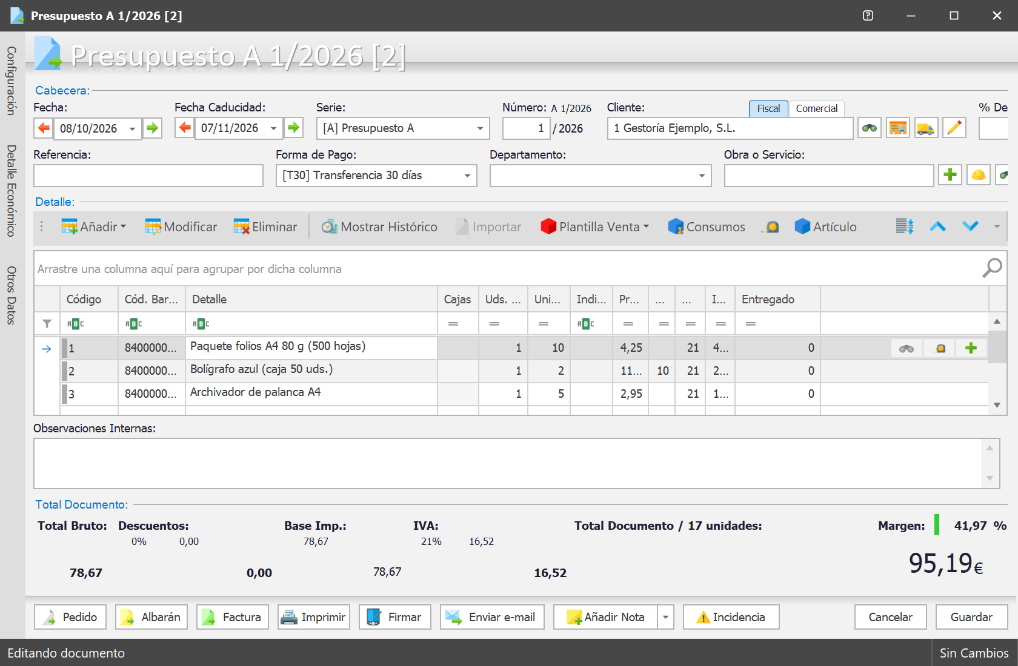Click the Guardar button
Screen dimensions: 1018x666
[x=971, y=617]
